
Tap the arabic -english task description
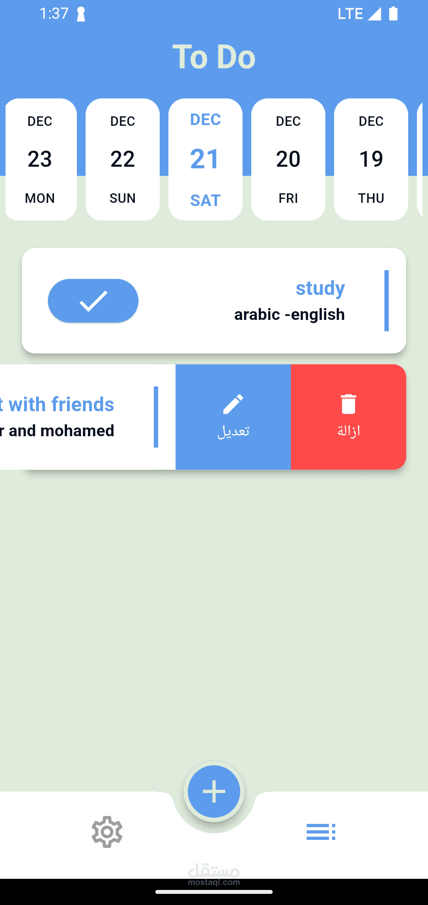click(x=289, y=314)
